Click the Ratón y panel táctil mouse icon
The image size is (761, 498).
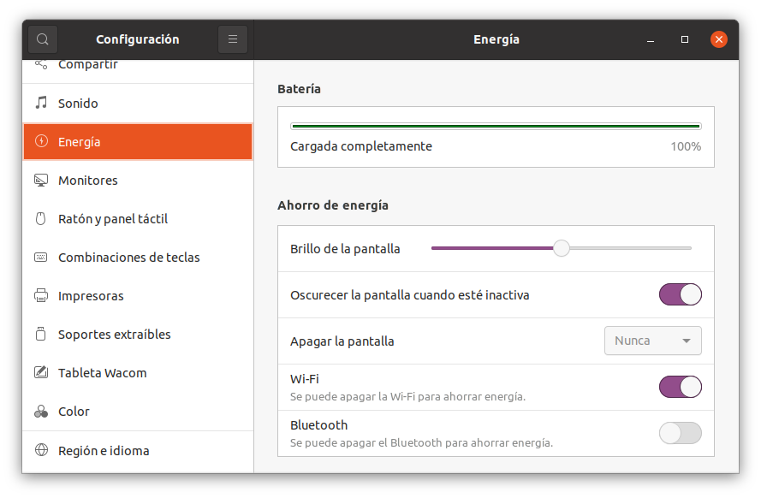(x=41, y=219)
